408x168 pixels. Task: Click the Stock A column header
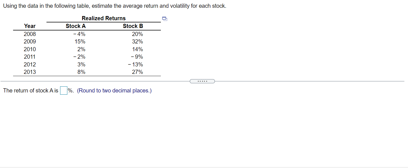click(76, 26)
